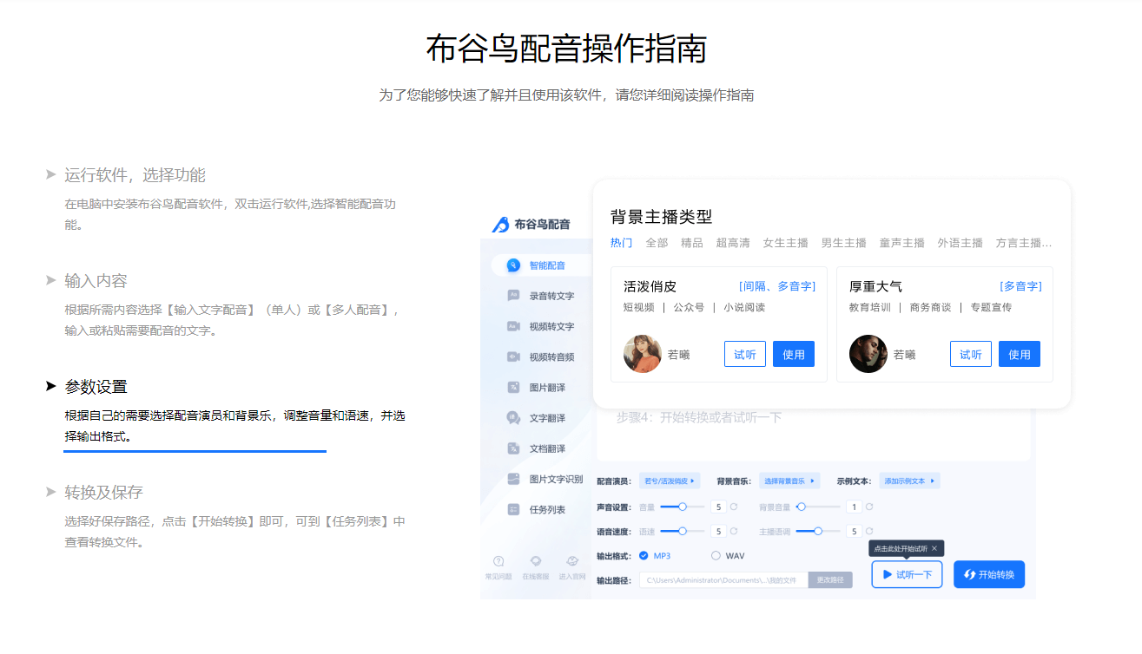Image resolution: width=1142 pixels, height=654 pixels.
Task: Click the 背景音量 value box
Action: pyautogui.click(x=854, y=507)
